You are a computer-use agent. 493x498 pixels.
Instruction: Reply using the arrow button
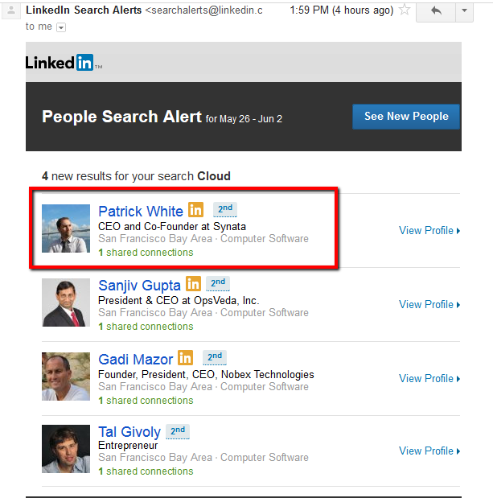coord(436,11)
